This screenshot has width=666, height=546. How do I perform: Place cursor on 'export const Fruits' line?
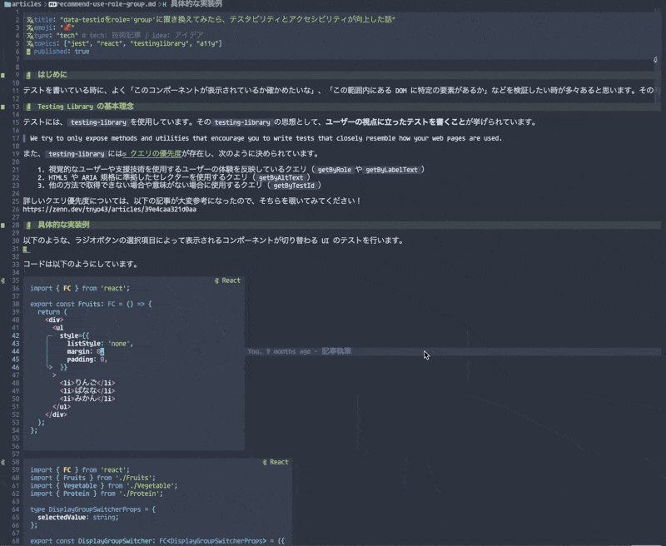click(91, 304)
